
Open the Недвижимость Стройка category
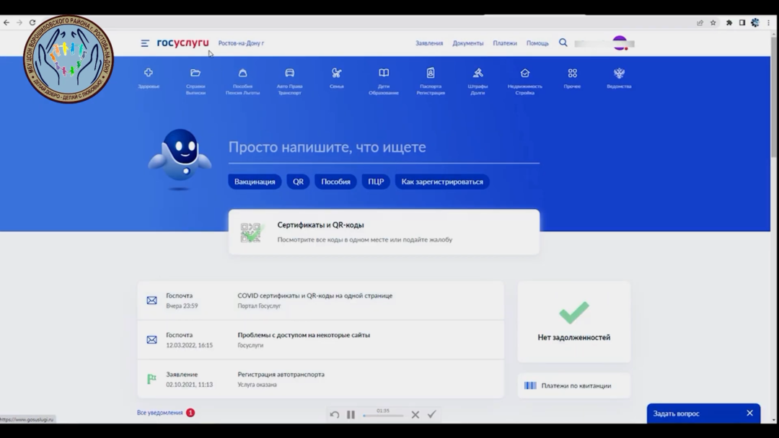coord(524,81)
